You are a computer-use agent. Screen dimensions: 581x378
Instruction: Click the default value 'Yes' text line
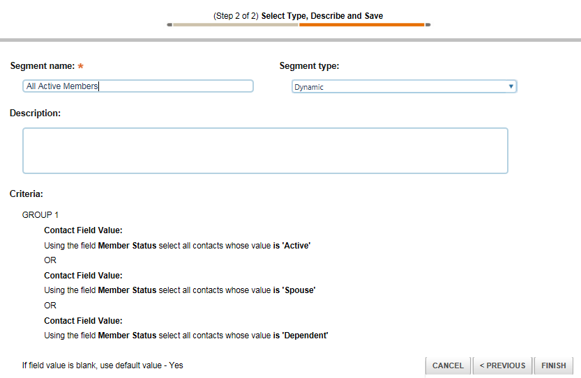pos(103,365)
